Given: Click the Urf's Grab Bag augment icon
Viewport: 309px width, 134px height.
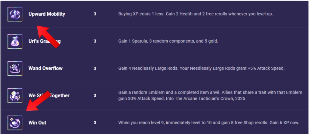Looking at the screenshot, I should coord(15,41).
